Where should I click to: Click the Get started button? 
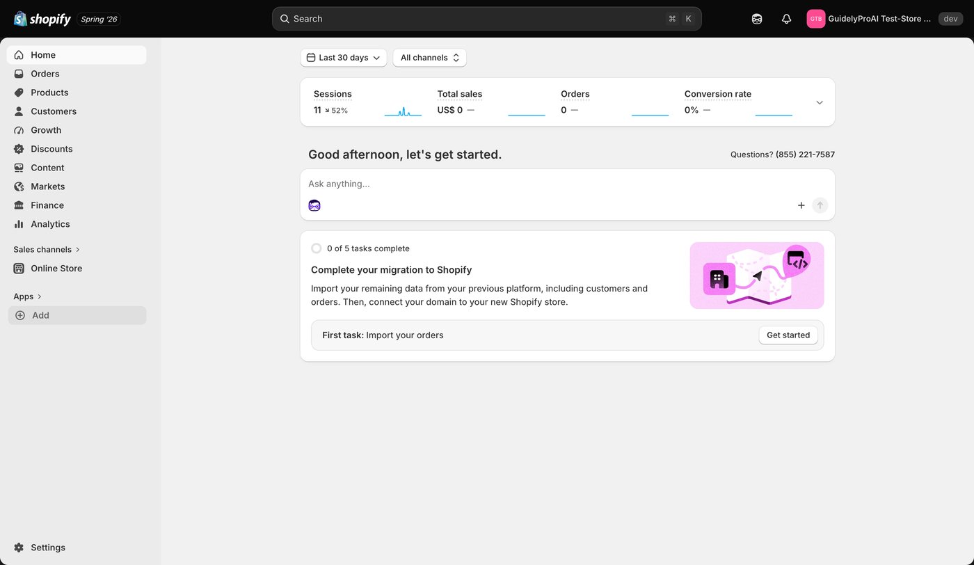coord(788,335)
